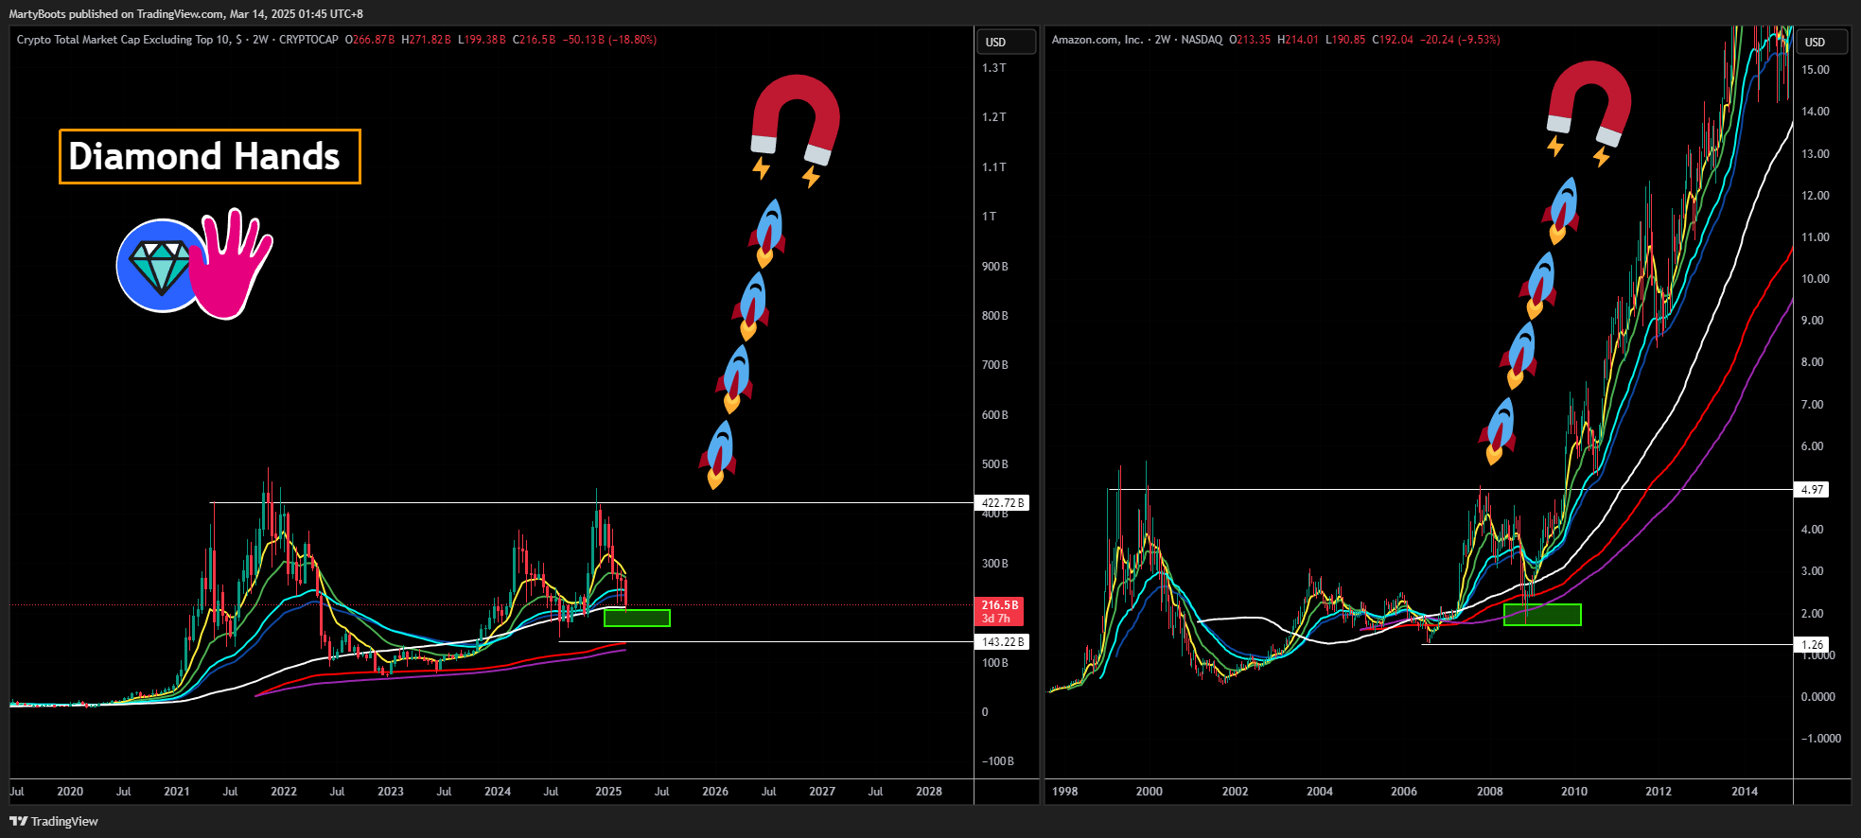
Task: Click 2025 on the crypto time axis
Action: coord(608,792)
